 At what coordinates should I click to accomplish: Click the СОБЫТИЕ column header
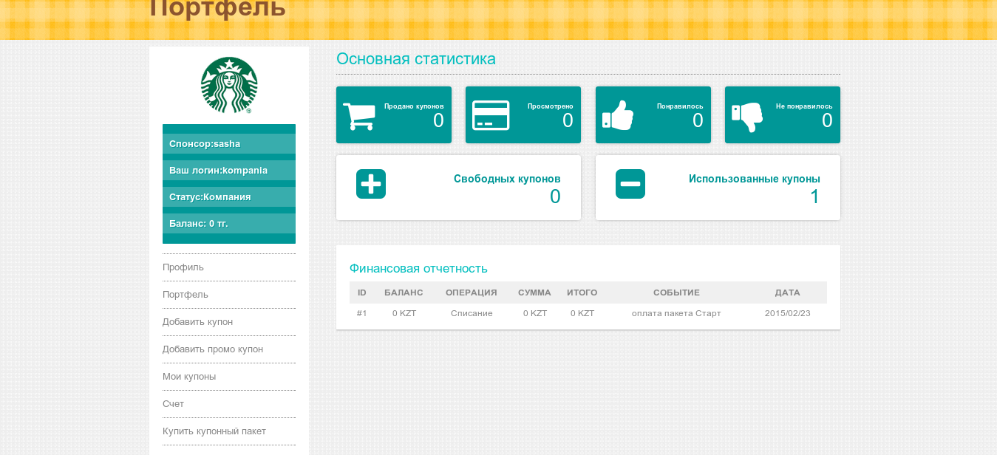click(676, 293)
